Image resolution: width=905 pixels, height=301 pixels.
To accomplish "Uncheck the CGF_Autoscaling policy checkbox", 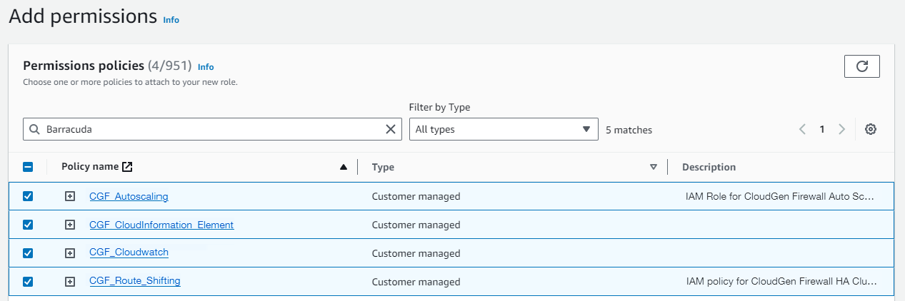I will coord(28,196).
